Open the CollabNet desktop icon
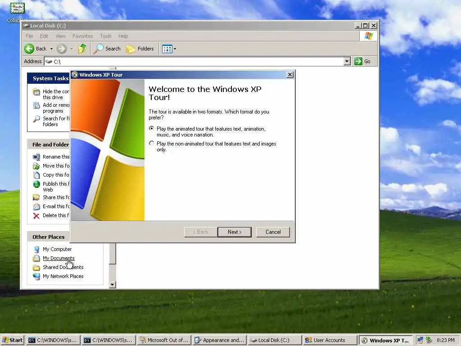This screenshot has width=461, height=346. pos(18,12)
